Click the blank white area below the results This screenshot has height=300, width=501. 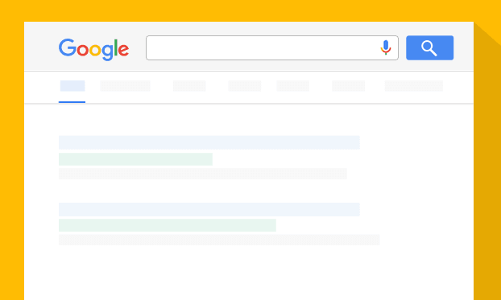249,273
